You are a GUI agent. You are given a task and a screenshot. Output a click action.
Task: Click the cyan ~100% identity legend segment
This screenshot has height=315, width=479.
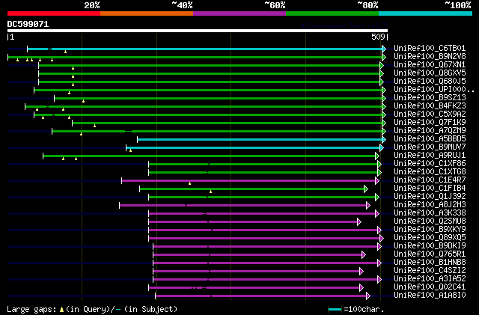(426, 13)
